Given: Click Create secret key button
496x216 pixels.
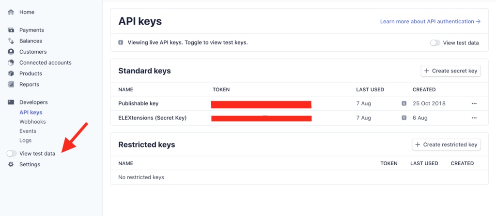Looking at the screenshot, I should point(451,71).
